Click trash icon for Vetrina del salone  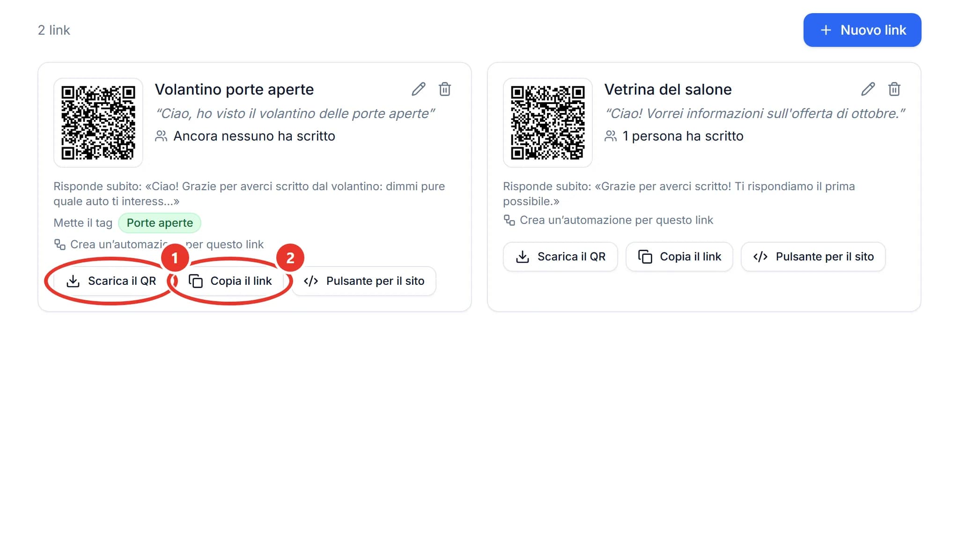[894, 89]
